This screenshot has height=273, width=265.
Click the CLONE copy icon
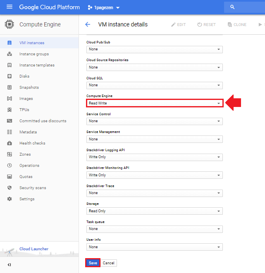[x=229, y=24]
